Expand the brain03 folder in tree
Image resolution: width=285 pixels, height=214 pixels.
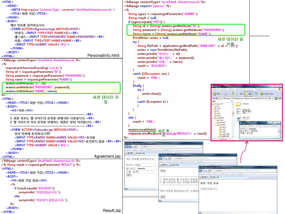pos(215,122)
